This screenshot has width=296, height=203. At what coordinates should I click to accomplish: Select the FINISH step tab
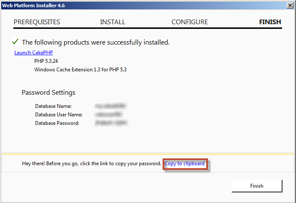pos(270,22)
